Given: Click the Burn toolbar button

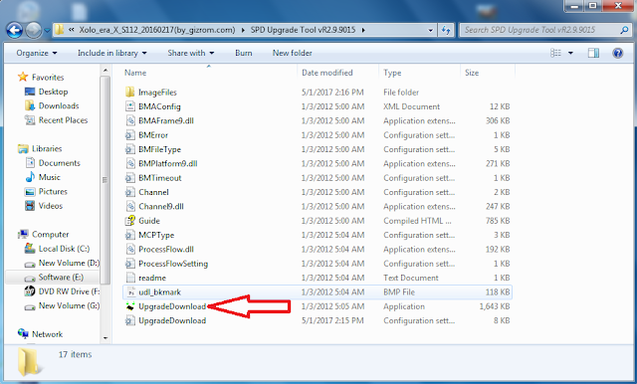Looking at the screenshot, I should point(243,53).
